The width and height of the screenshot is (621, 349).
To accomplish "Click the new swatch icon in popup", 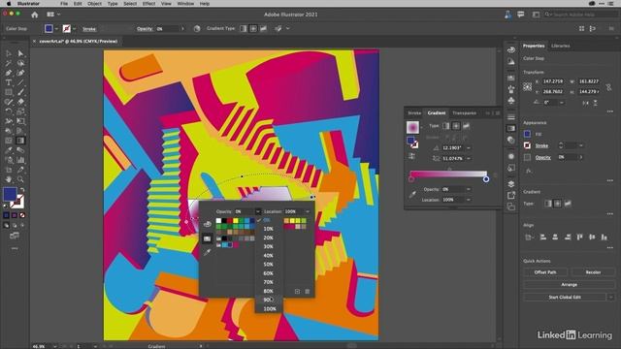I will (298, 292).
